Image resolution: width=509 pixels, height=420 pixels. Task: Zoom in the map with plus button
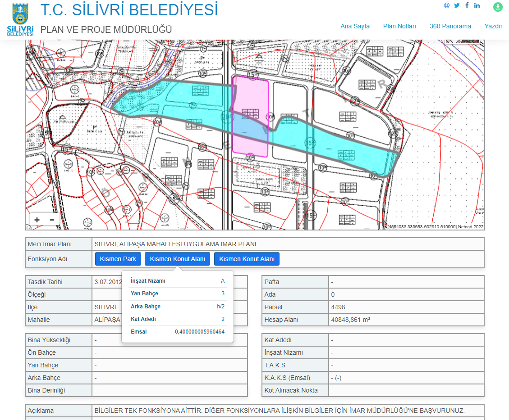[x=37, y=220]
